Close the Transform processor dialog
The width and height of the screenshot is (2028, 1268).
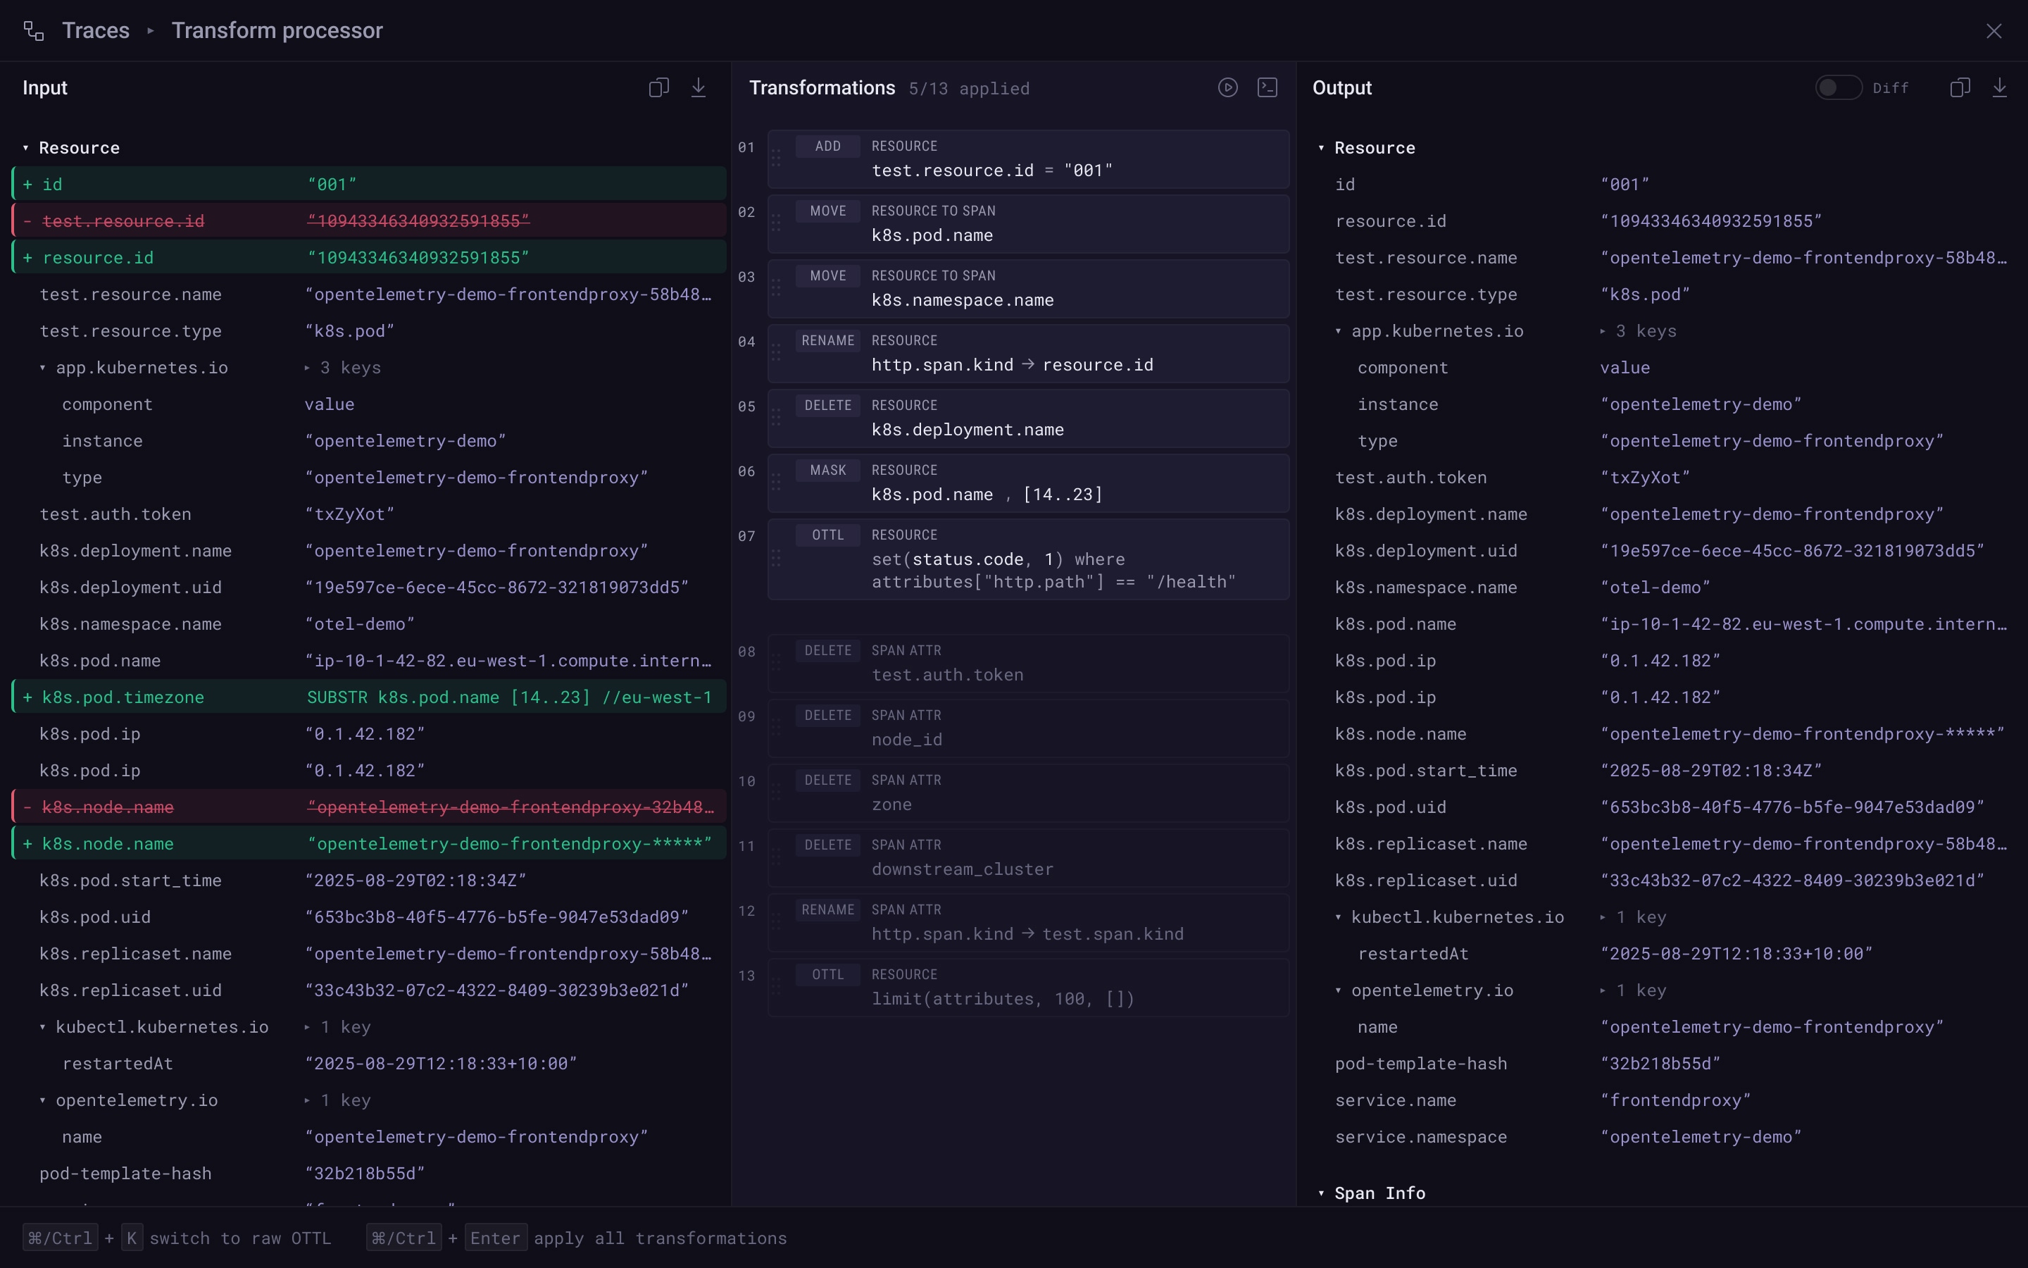pos(1993,31)
